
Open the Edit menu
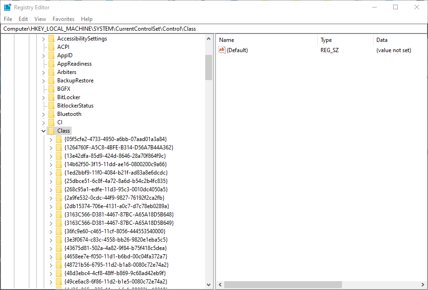pos(23,19)
